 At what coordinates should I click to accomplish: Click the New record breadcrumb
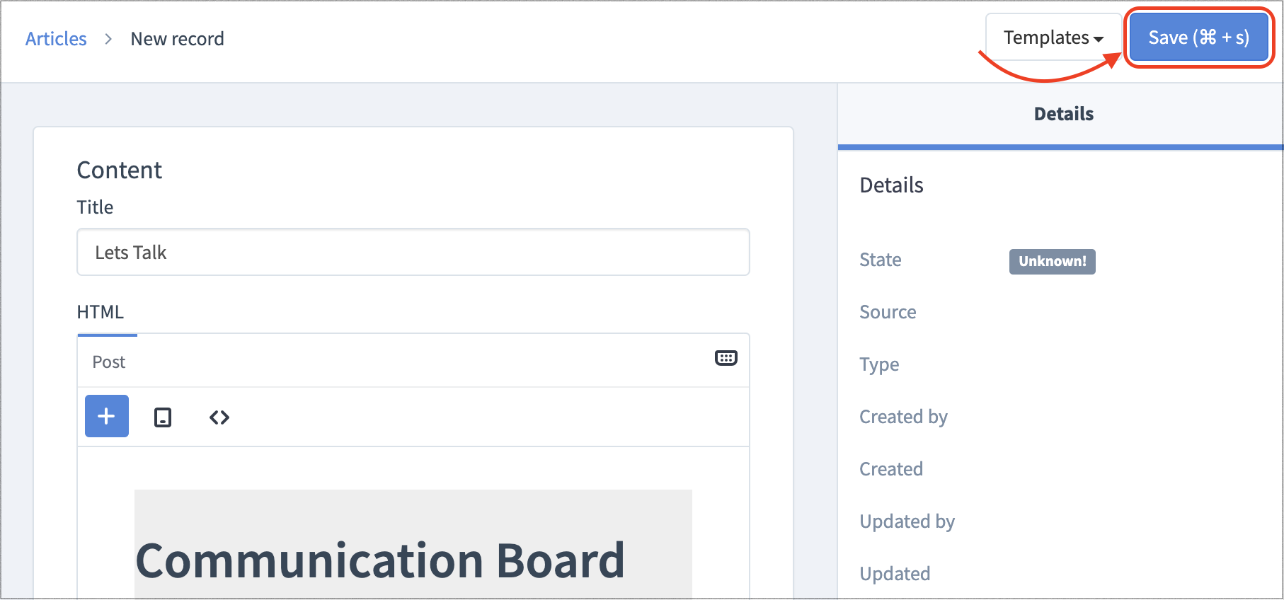pos(177,38)
